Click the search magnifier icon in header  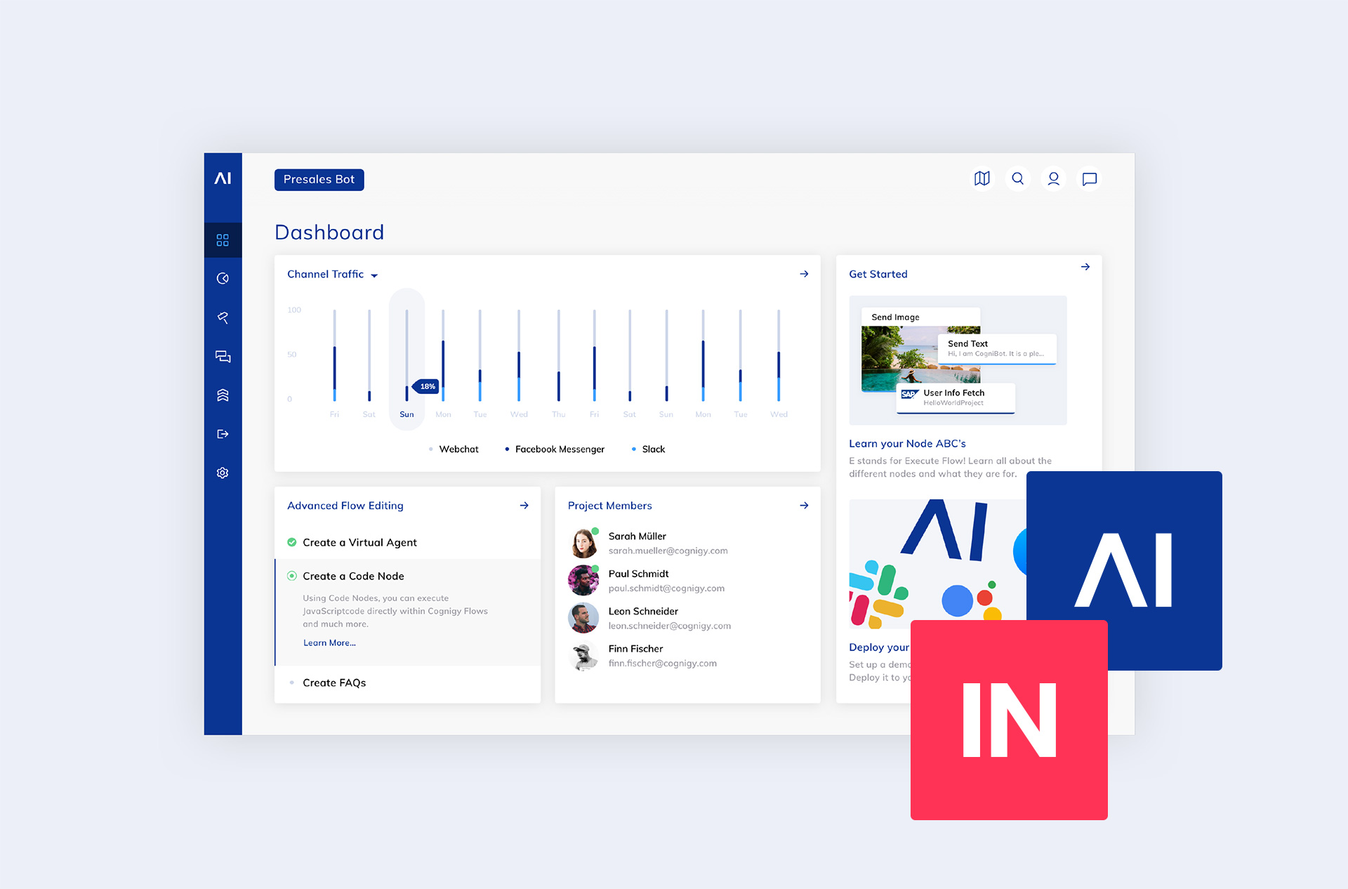1016,178
